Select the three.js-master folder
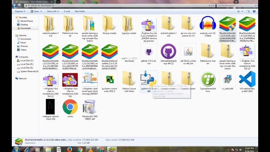The image size is (270, 152). pyautogui.click(x=109, y=25)
